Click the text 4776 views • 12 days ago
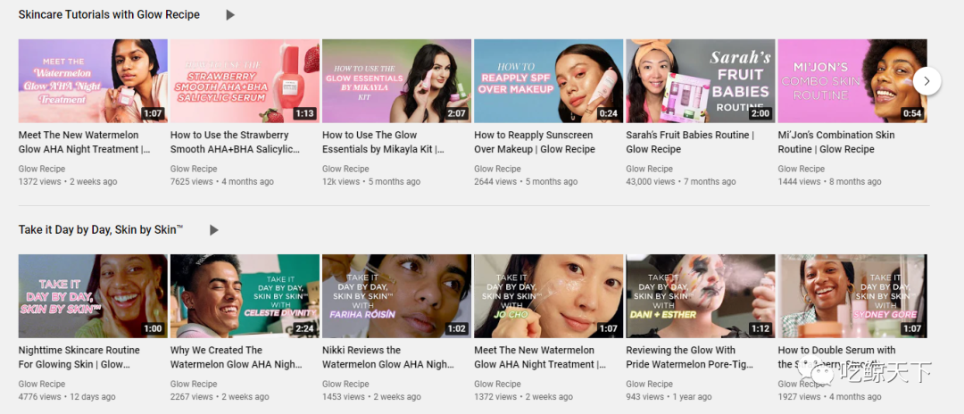Viewport: 964px width, 414px height. coord(67,397)
